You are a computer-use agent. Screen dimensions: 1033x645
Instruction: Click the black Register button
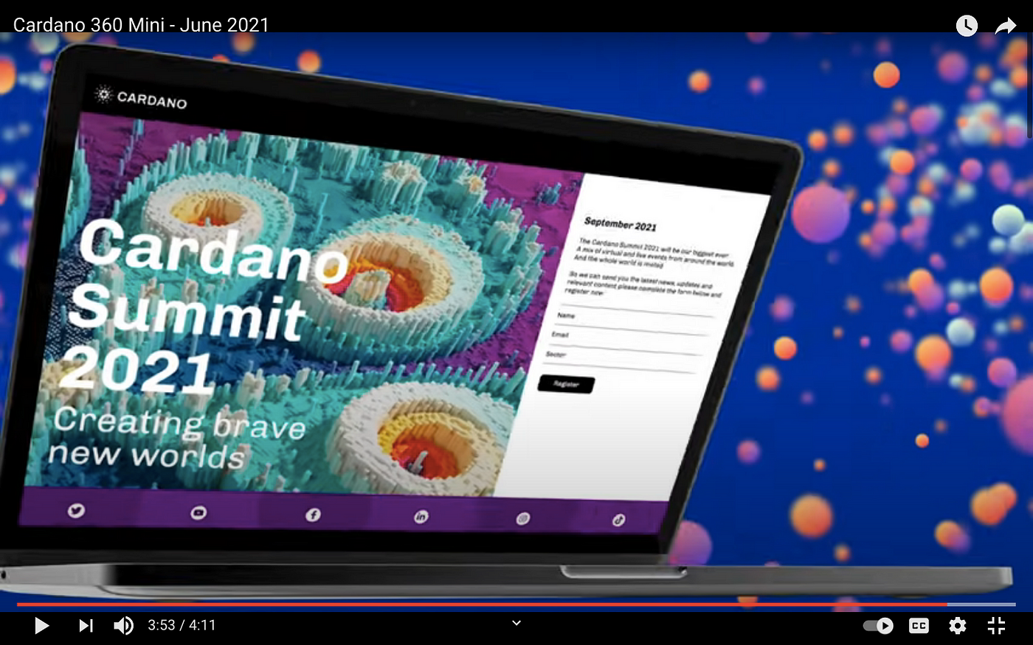pos(566,383)
